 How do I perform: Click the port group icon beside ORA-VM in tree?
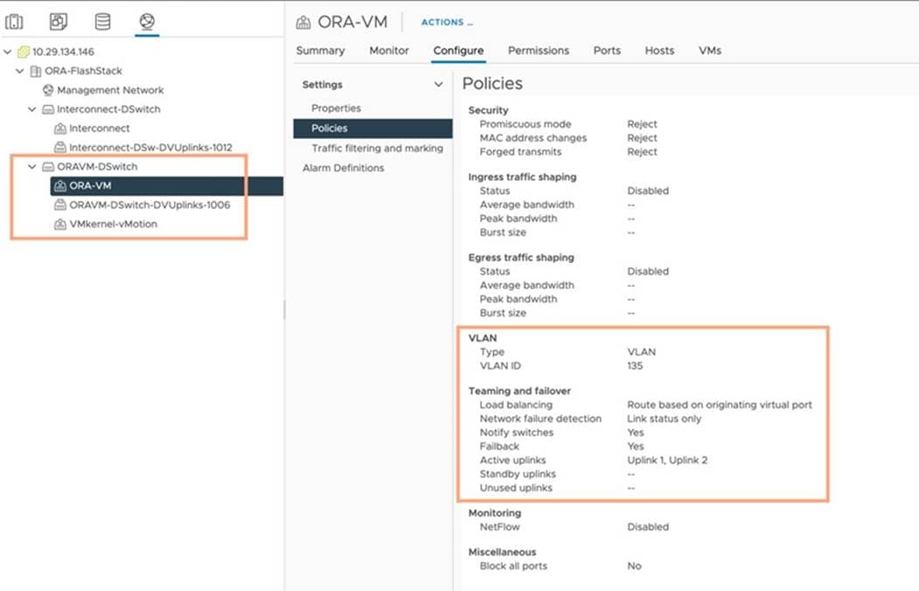[x=59, y=185]
